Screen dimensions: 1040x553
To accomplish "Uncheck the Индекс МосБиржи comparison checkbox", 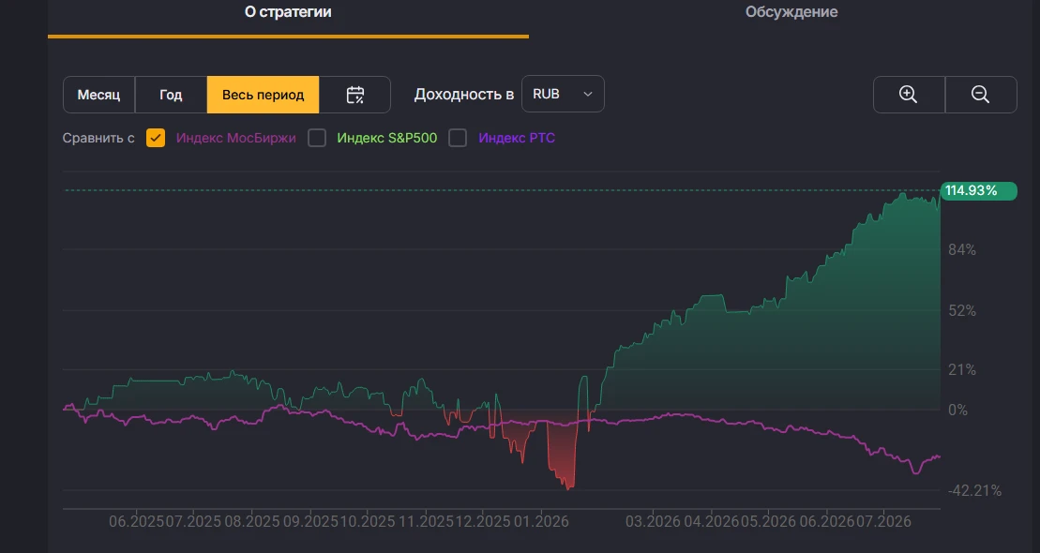I will coord(156,138).
